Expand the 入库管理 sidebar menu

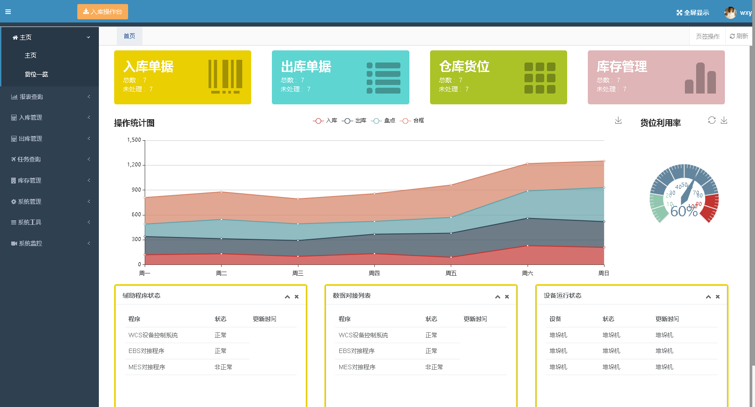point(50,117)
